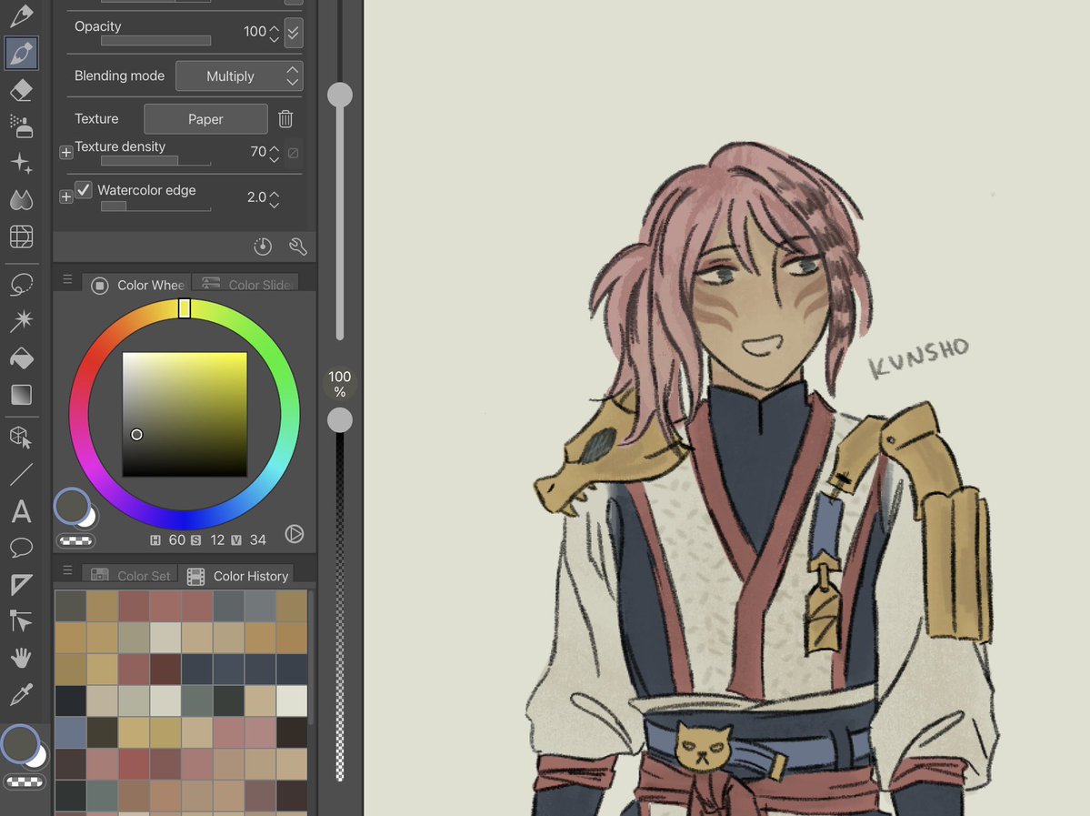Select the Hand move tool

[22, 658]
